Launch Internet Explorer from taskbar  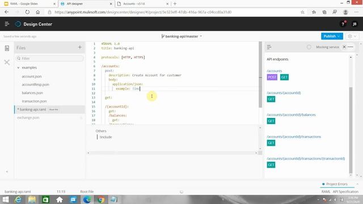[18, 199]
